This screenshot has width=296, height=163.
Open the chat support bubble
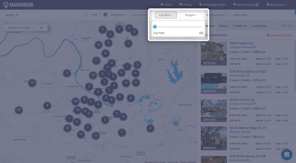(286, 155)
